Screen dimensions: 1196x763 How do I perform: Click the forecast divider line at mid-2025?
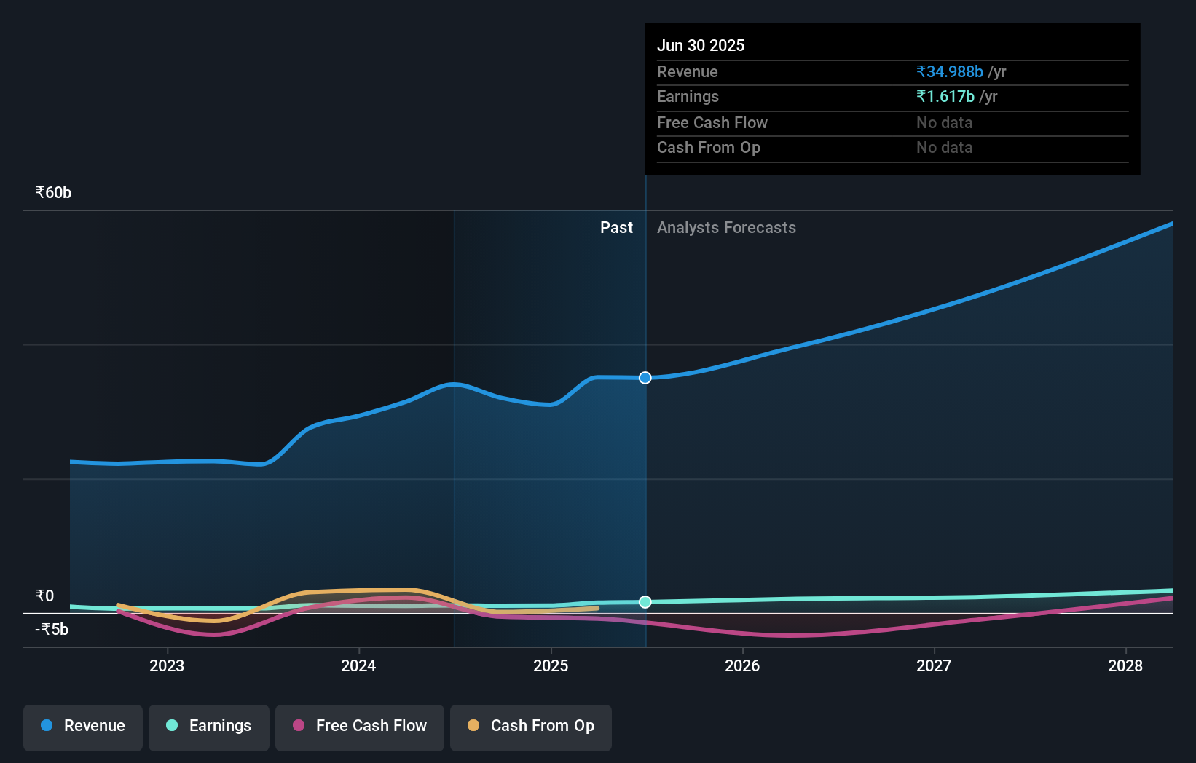(x=645, y=437)
